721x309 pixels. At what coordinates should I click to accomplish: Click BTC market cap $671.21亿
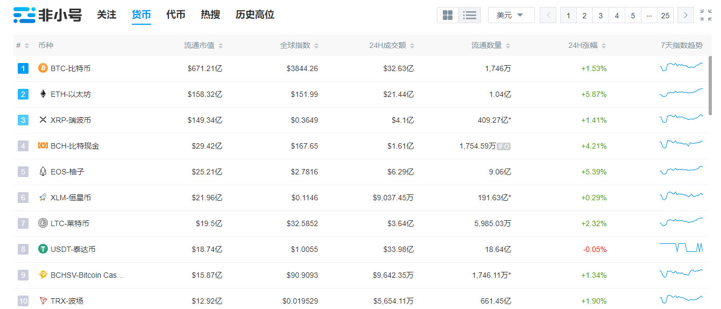204,68
